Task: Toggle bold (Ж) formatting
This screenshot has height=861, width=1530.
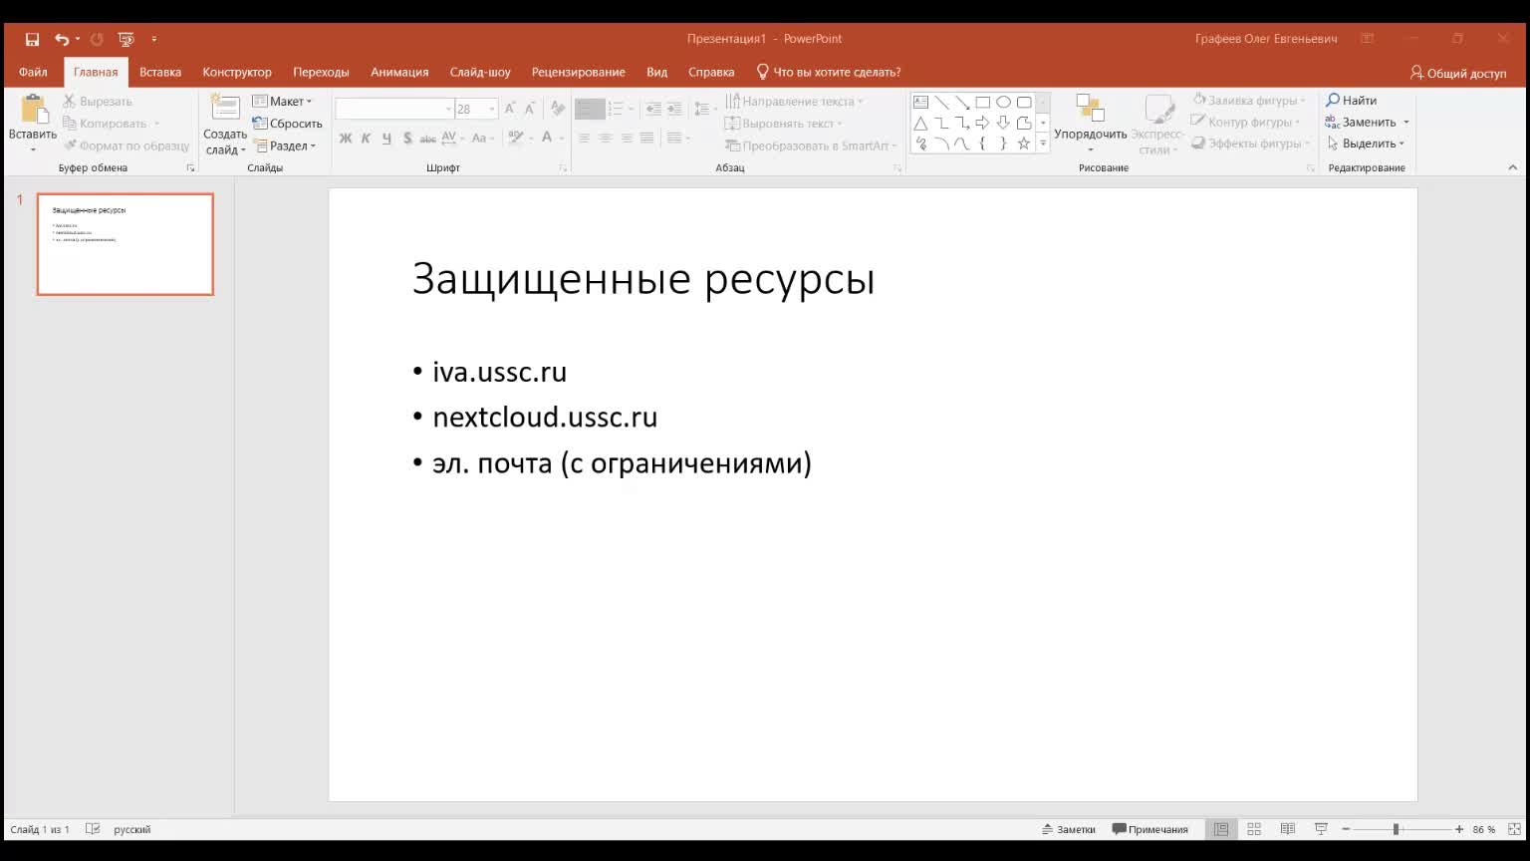Action: [346, 139]
